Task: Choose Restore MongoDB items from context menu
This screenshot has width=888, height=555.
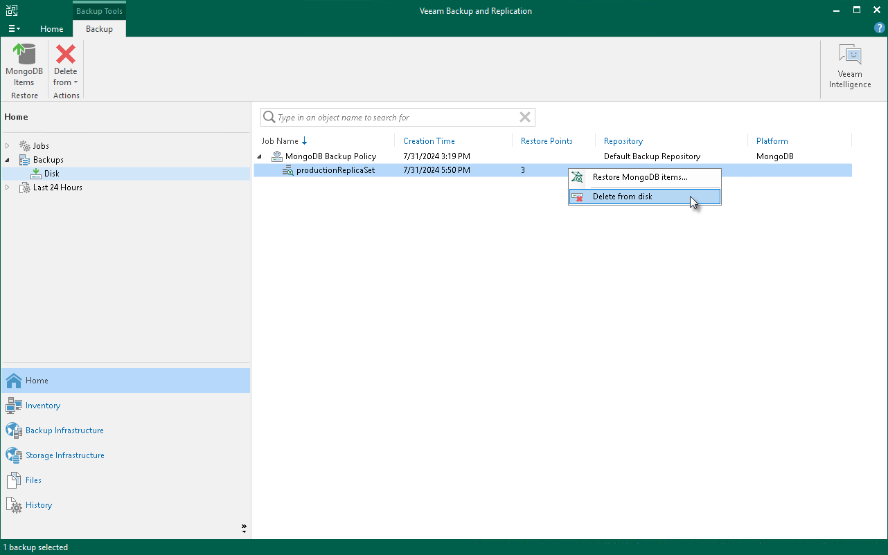Action: pyautogui.click(x=645, y=178)
